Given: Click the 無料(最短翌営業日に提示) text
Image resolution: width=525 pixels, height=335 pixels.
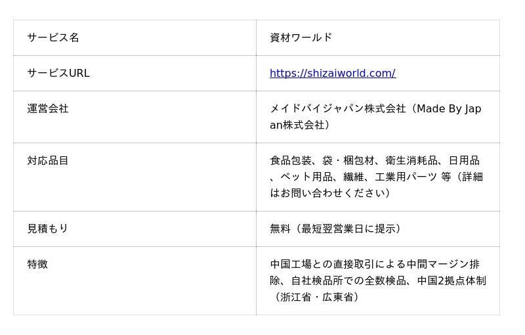Looking at the screenshot, I should tap(337, 229).
